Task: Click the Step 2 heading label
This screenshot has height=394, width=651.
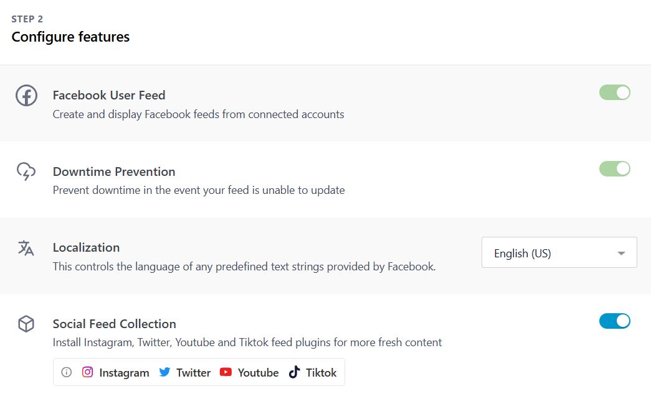Action: 27,19
